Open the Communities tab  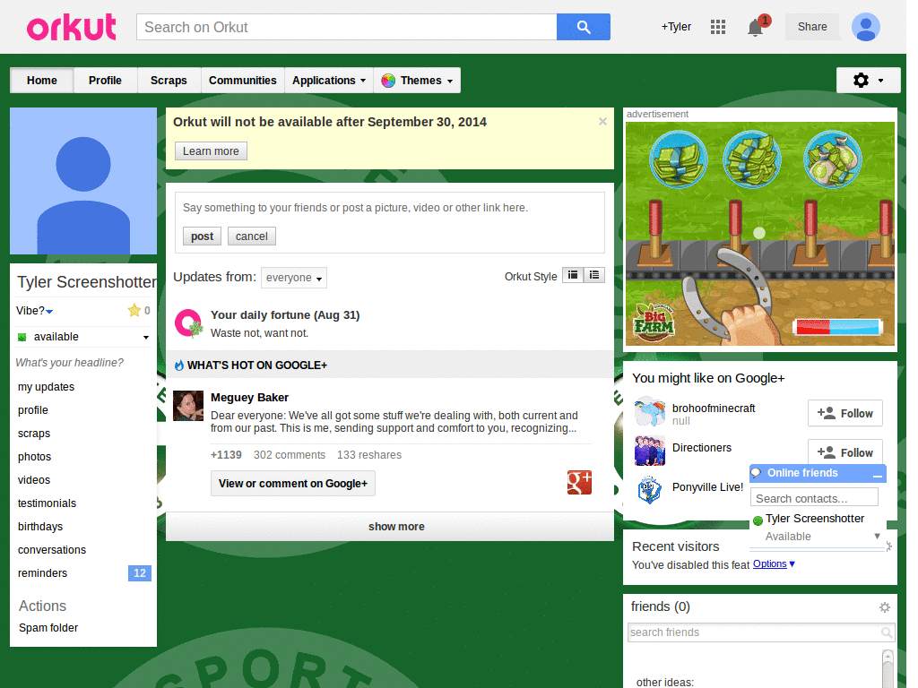(242, 80)
